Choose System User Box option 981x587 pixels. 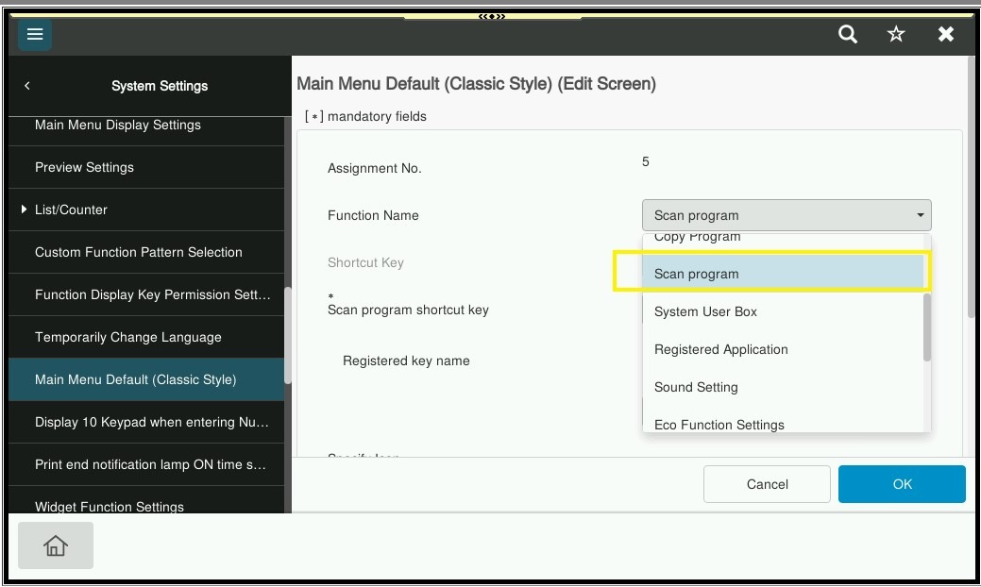706,311
